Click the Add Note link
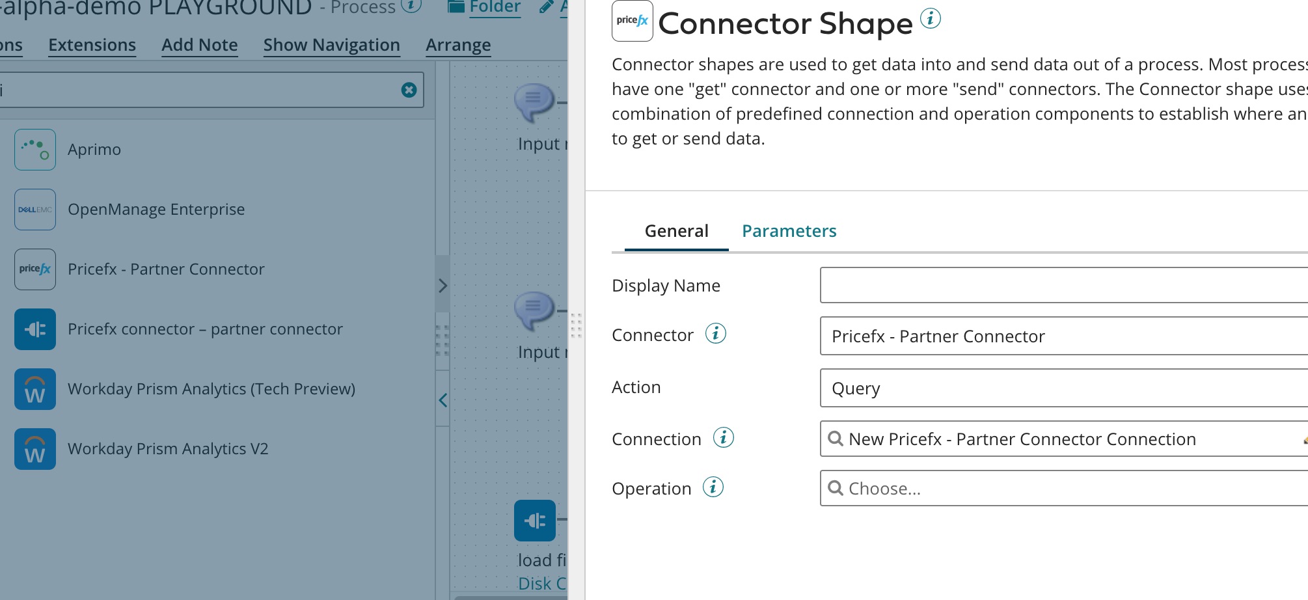Screen dimensions: 1308x600 (x=199, y=45)
